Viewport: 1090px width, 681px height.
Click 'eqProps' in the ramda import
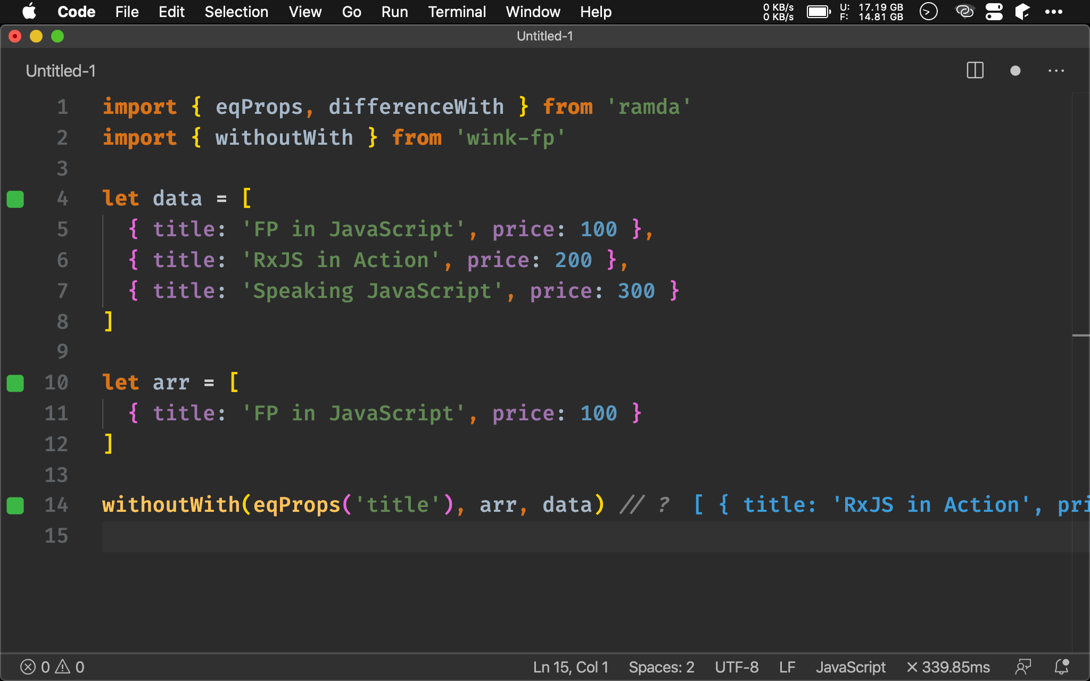[259, 107]
